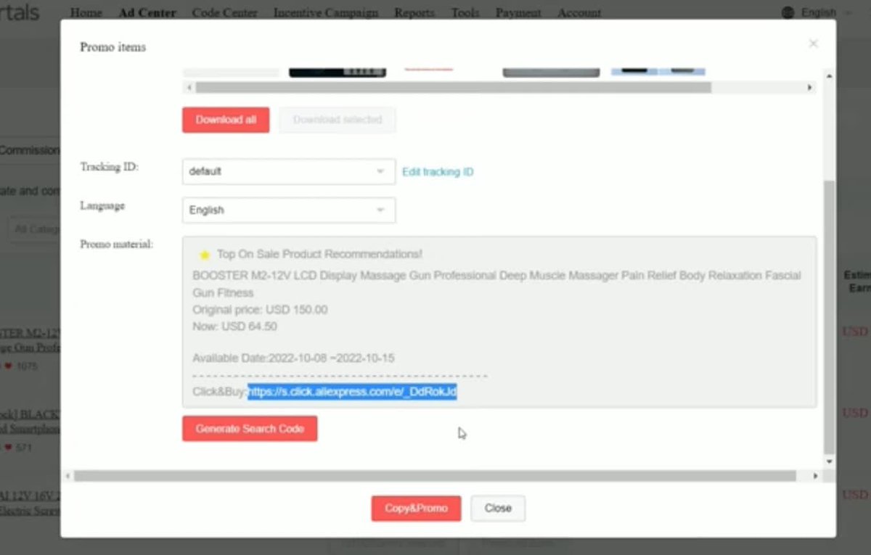This screenshot has height=555, width=871.
Task: Open the Payment menu
Action: click(x=518, y=13)
